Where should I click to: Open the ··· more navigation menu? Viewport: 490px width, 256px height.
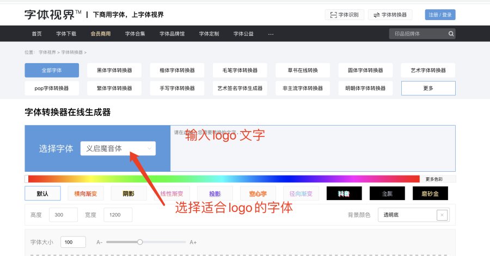point(271,34)
